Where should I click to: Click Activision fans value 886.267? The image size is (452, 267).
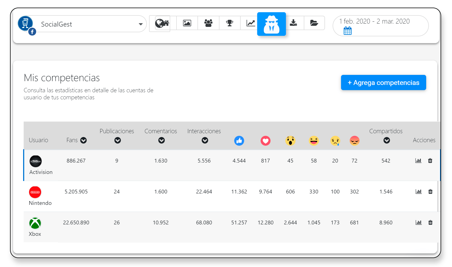[x=76, y=161]
